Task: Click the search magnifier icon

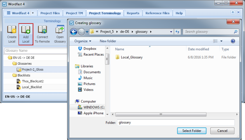Action: pos(235,32)
